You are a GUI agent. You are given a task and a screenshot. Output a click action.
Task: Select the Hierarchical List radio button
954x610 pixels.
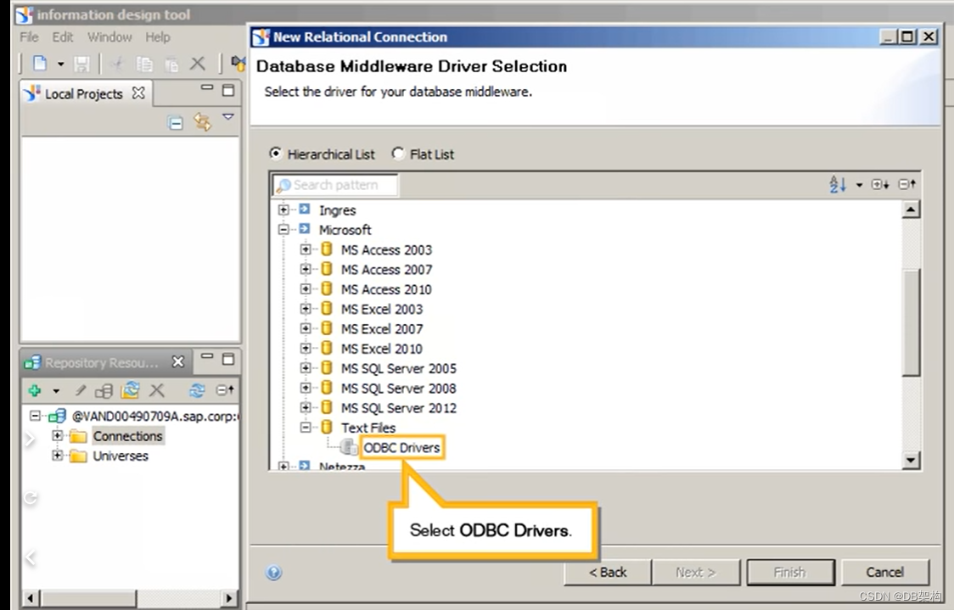276,154
